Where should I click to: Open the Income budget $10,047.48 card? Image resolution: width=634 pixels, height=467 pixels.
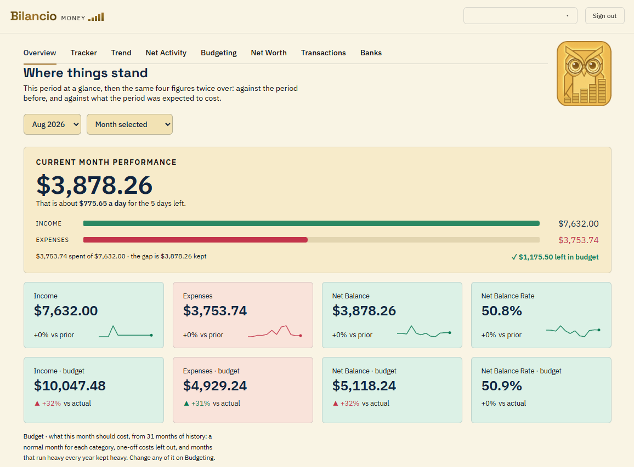(94, 390)
